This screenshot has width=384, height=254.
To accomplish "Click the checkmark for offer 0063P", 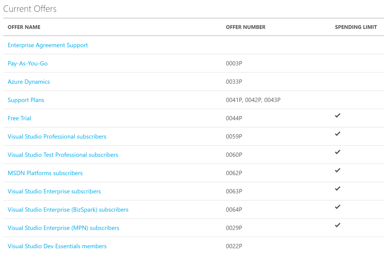I will point(337,189).
